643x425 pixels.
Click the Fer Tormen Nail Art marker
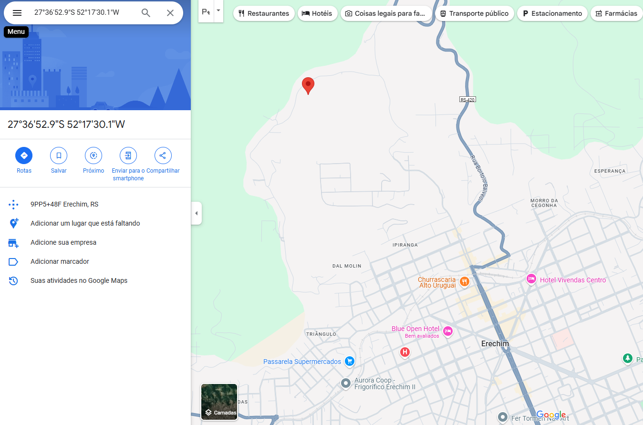point(502,417)
